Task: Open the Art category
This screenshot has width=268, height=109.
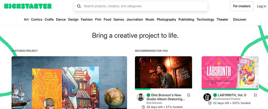Action: pyautogui.click(x=26, y=19)
